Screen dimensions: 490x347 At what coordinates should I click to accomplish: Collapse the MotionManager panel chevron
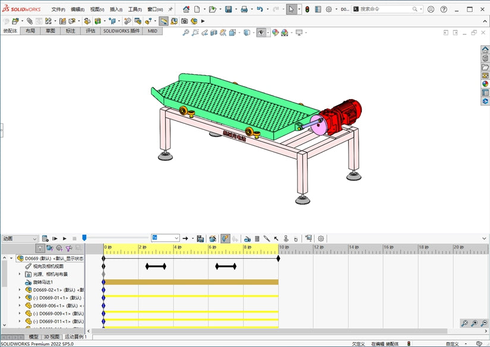484,238
